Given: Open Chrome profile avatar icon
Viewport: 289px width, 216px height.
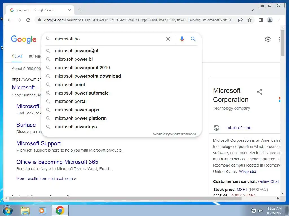Looking at the screenshot, I should pos(270,20).
